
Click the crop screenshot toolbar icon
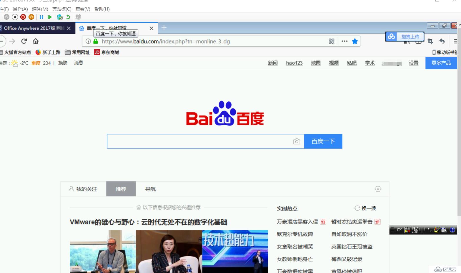pos(430,41)
